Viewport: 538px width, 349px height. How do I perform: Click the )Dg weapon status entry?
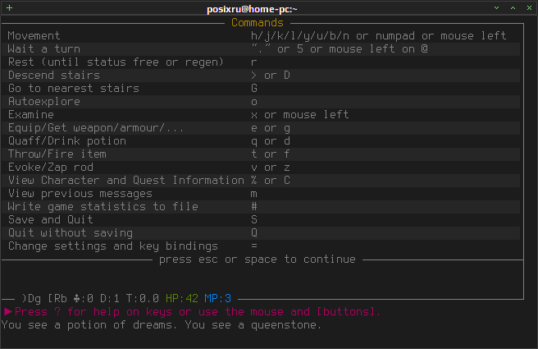click(x=31, y=299)
